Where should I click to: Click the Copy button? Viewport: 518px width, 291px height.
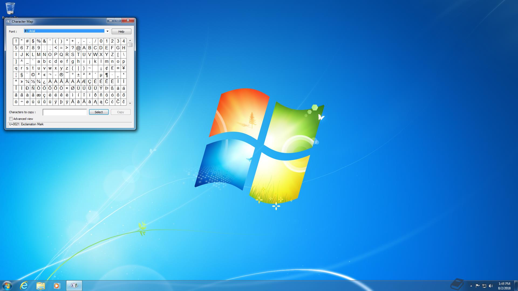(x=121, y=112)
